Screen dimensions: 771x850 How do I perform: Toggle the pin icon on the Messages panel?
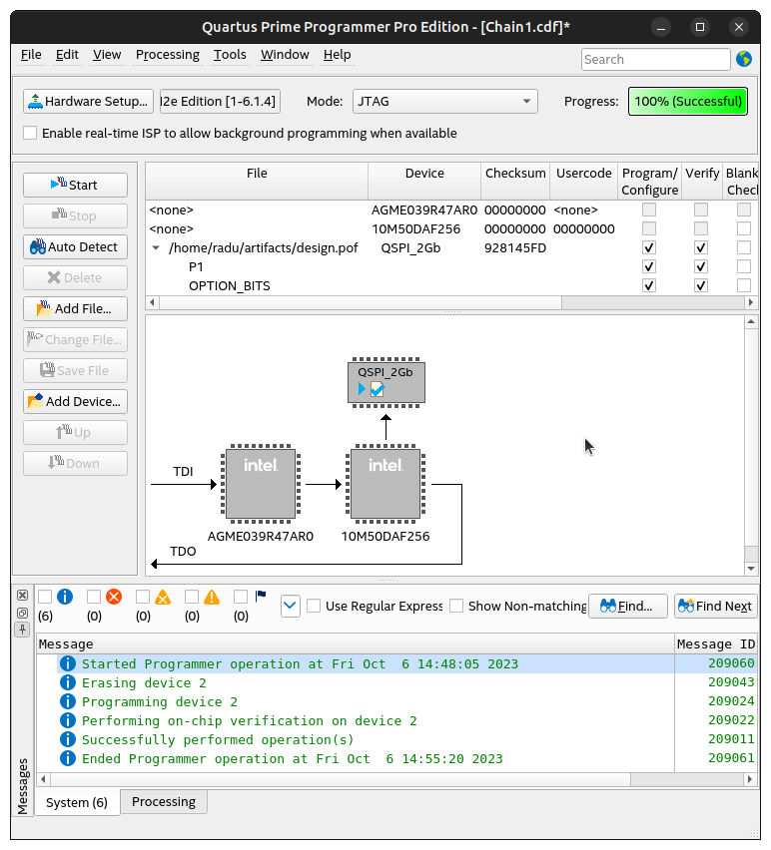click(x=22, y=630)
